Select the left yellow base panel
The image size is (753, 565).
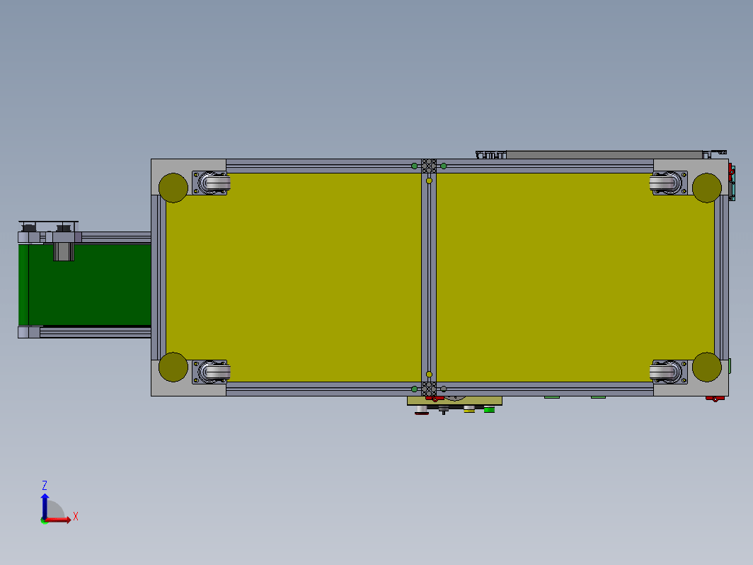[294, 278]
